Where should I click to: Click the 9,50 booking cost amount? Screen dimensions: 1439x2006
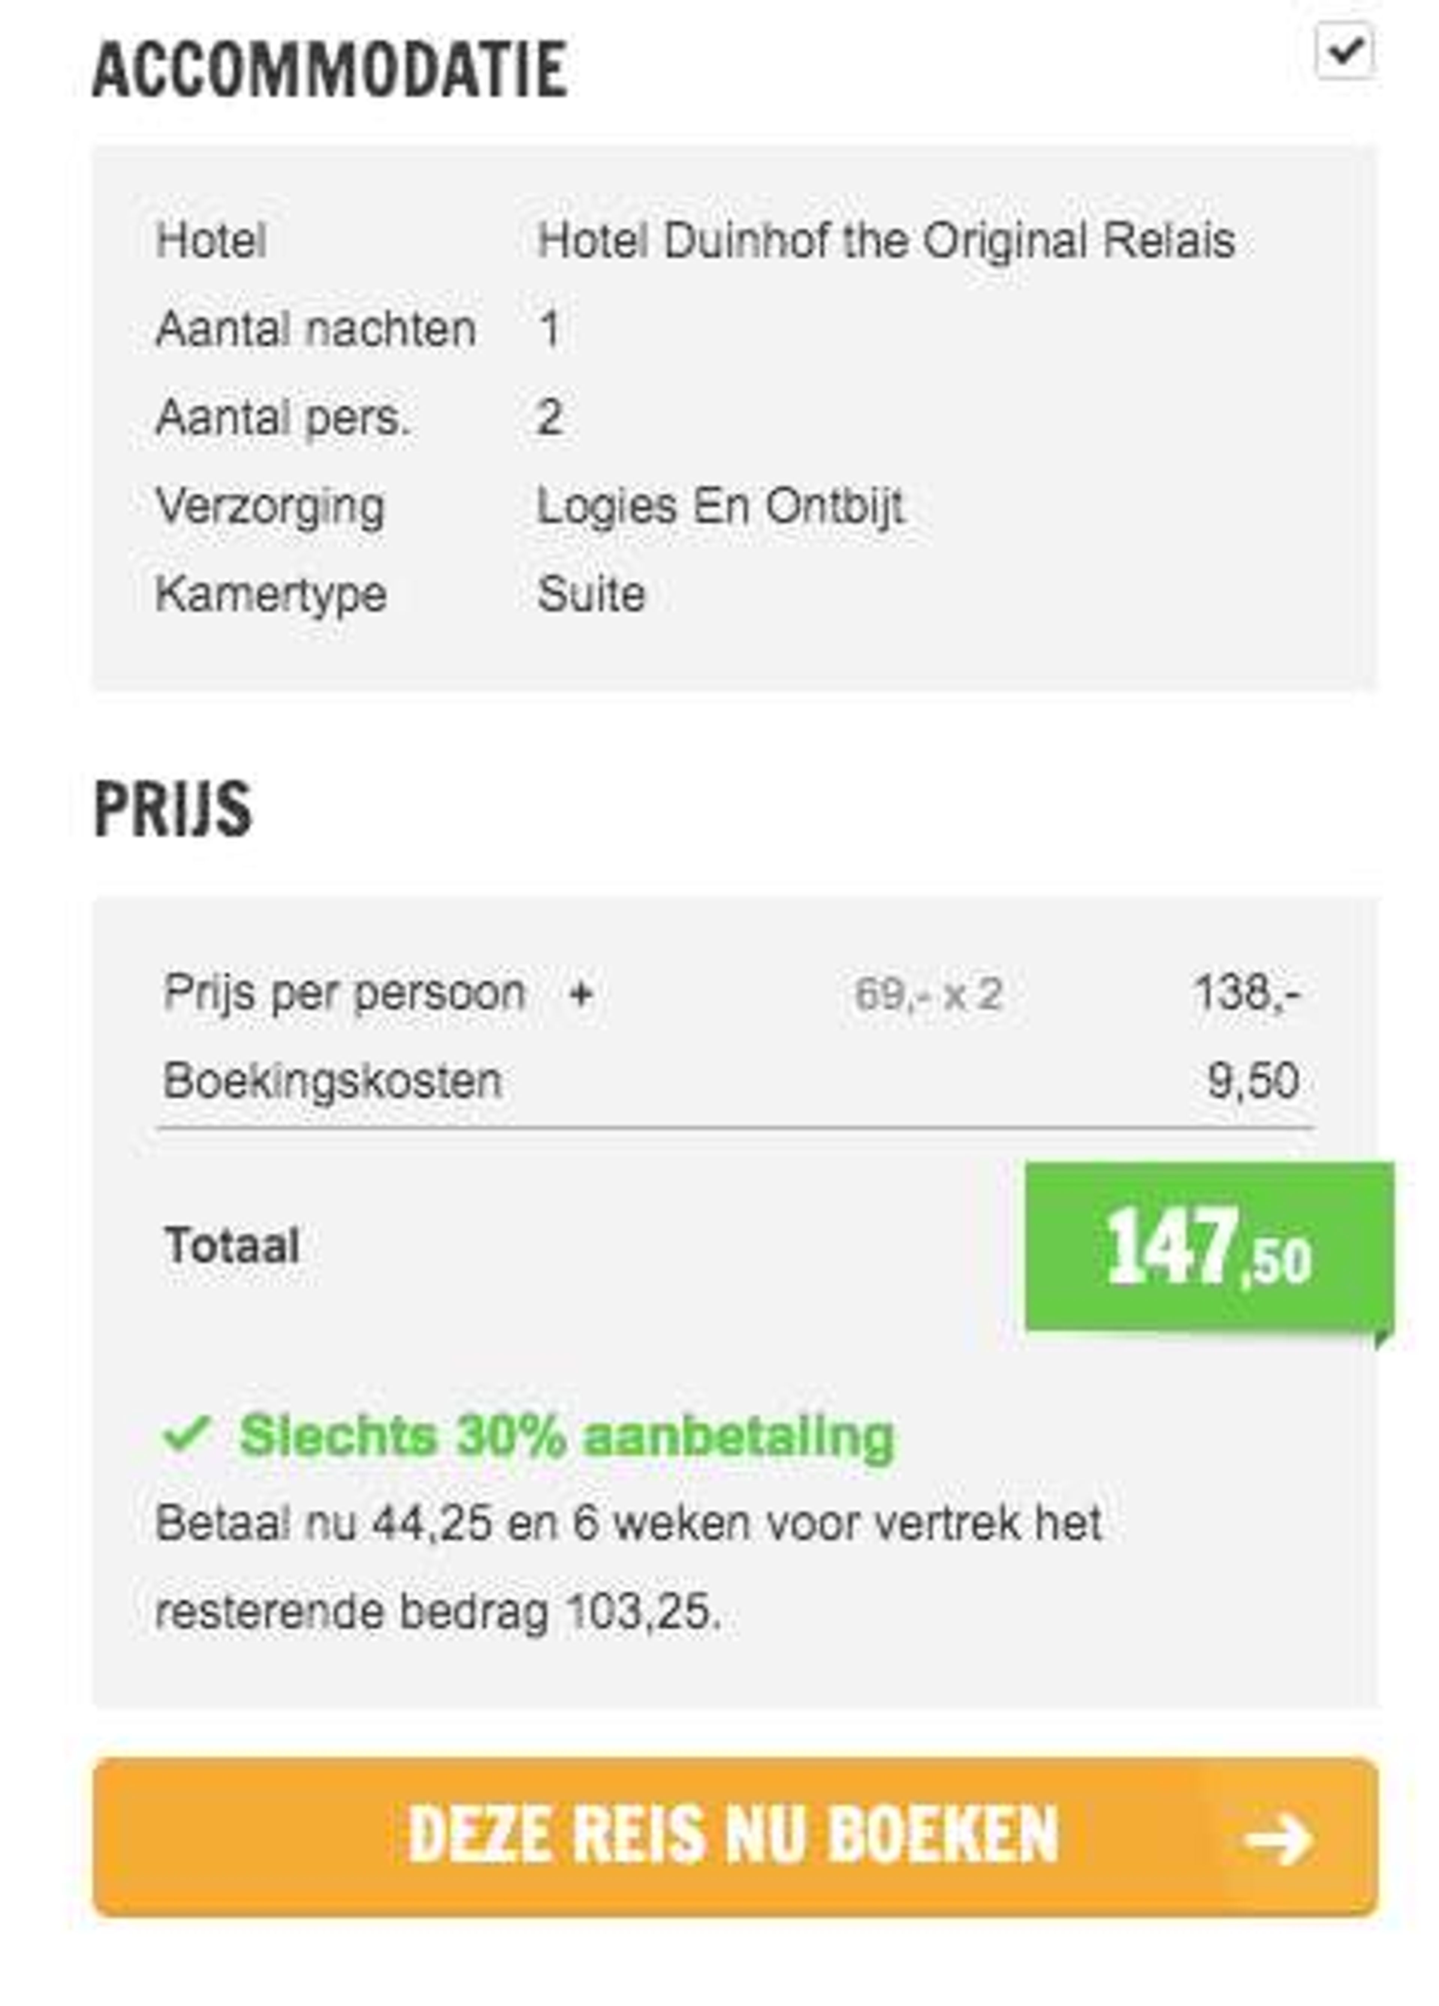pyautogui.click(x=1253, y=1081)
